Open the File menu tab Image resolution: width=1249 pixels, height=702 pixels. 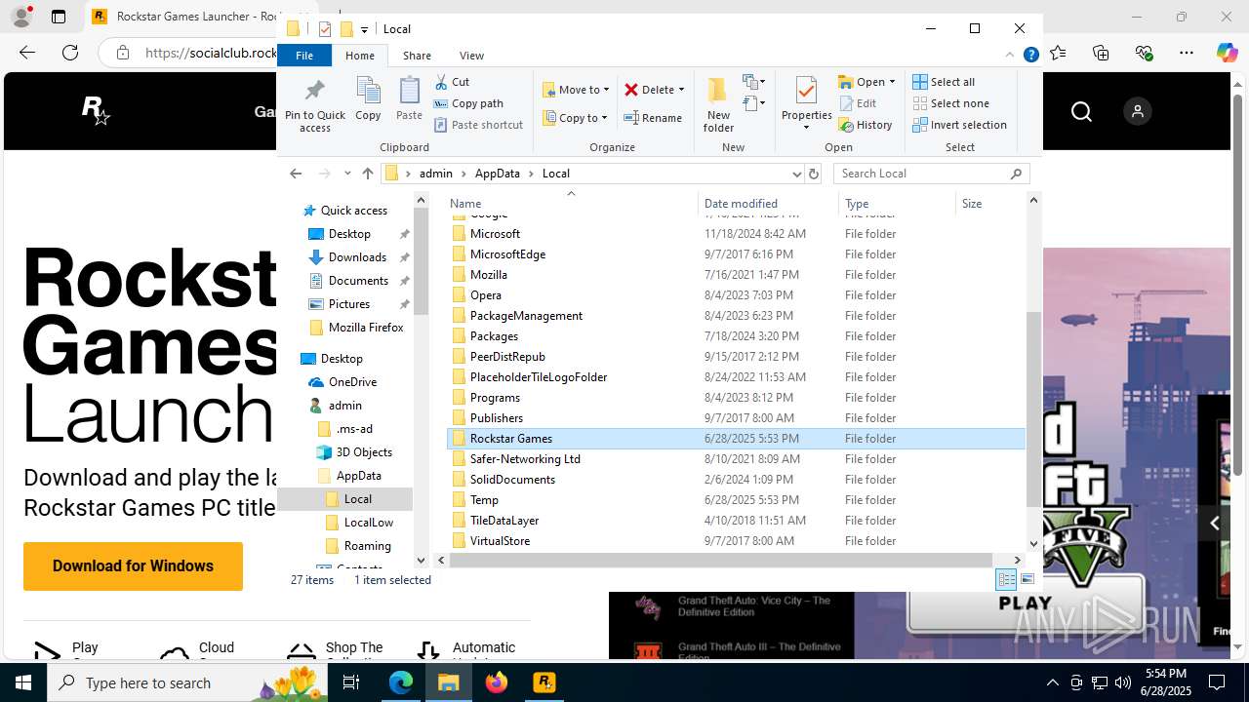click(304, 56)
